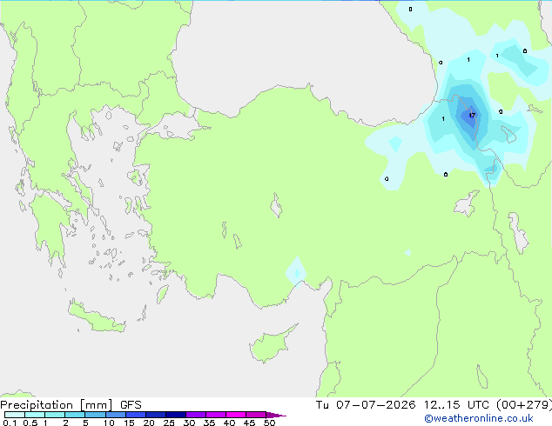
Task: Click the 35–40 mm legend color swatch
Action: [x=216, y=415]
